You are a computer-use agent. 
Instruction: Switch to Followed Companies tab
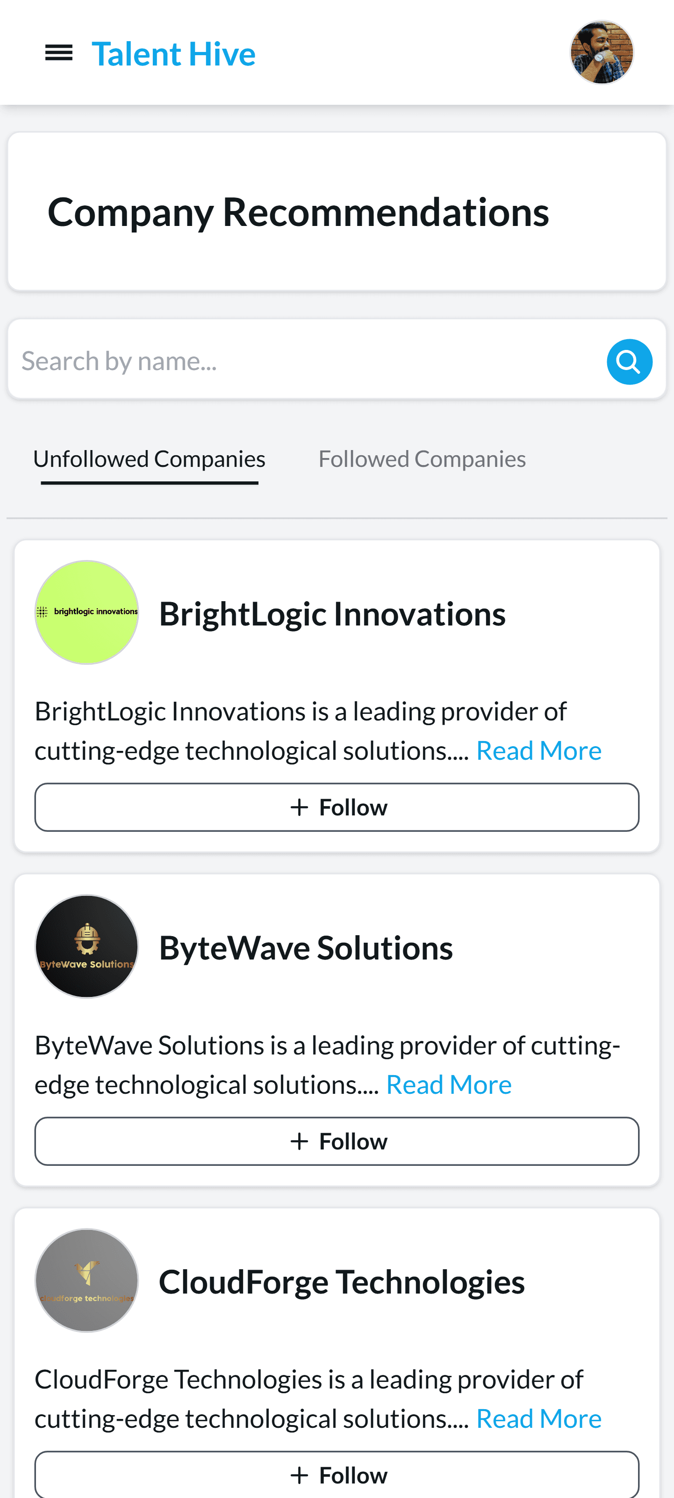pos(422,459)
